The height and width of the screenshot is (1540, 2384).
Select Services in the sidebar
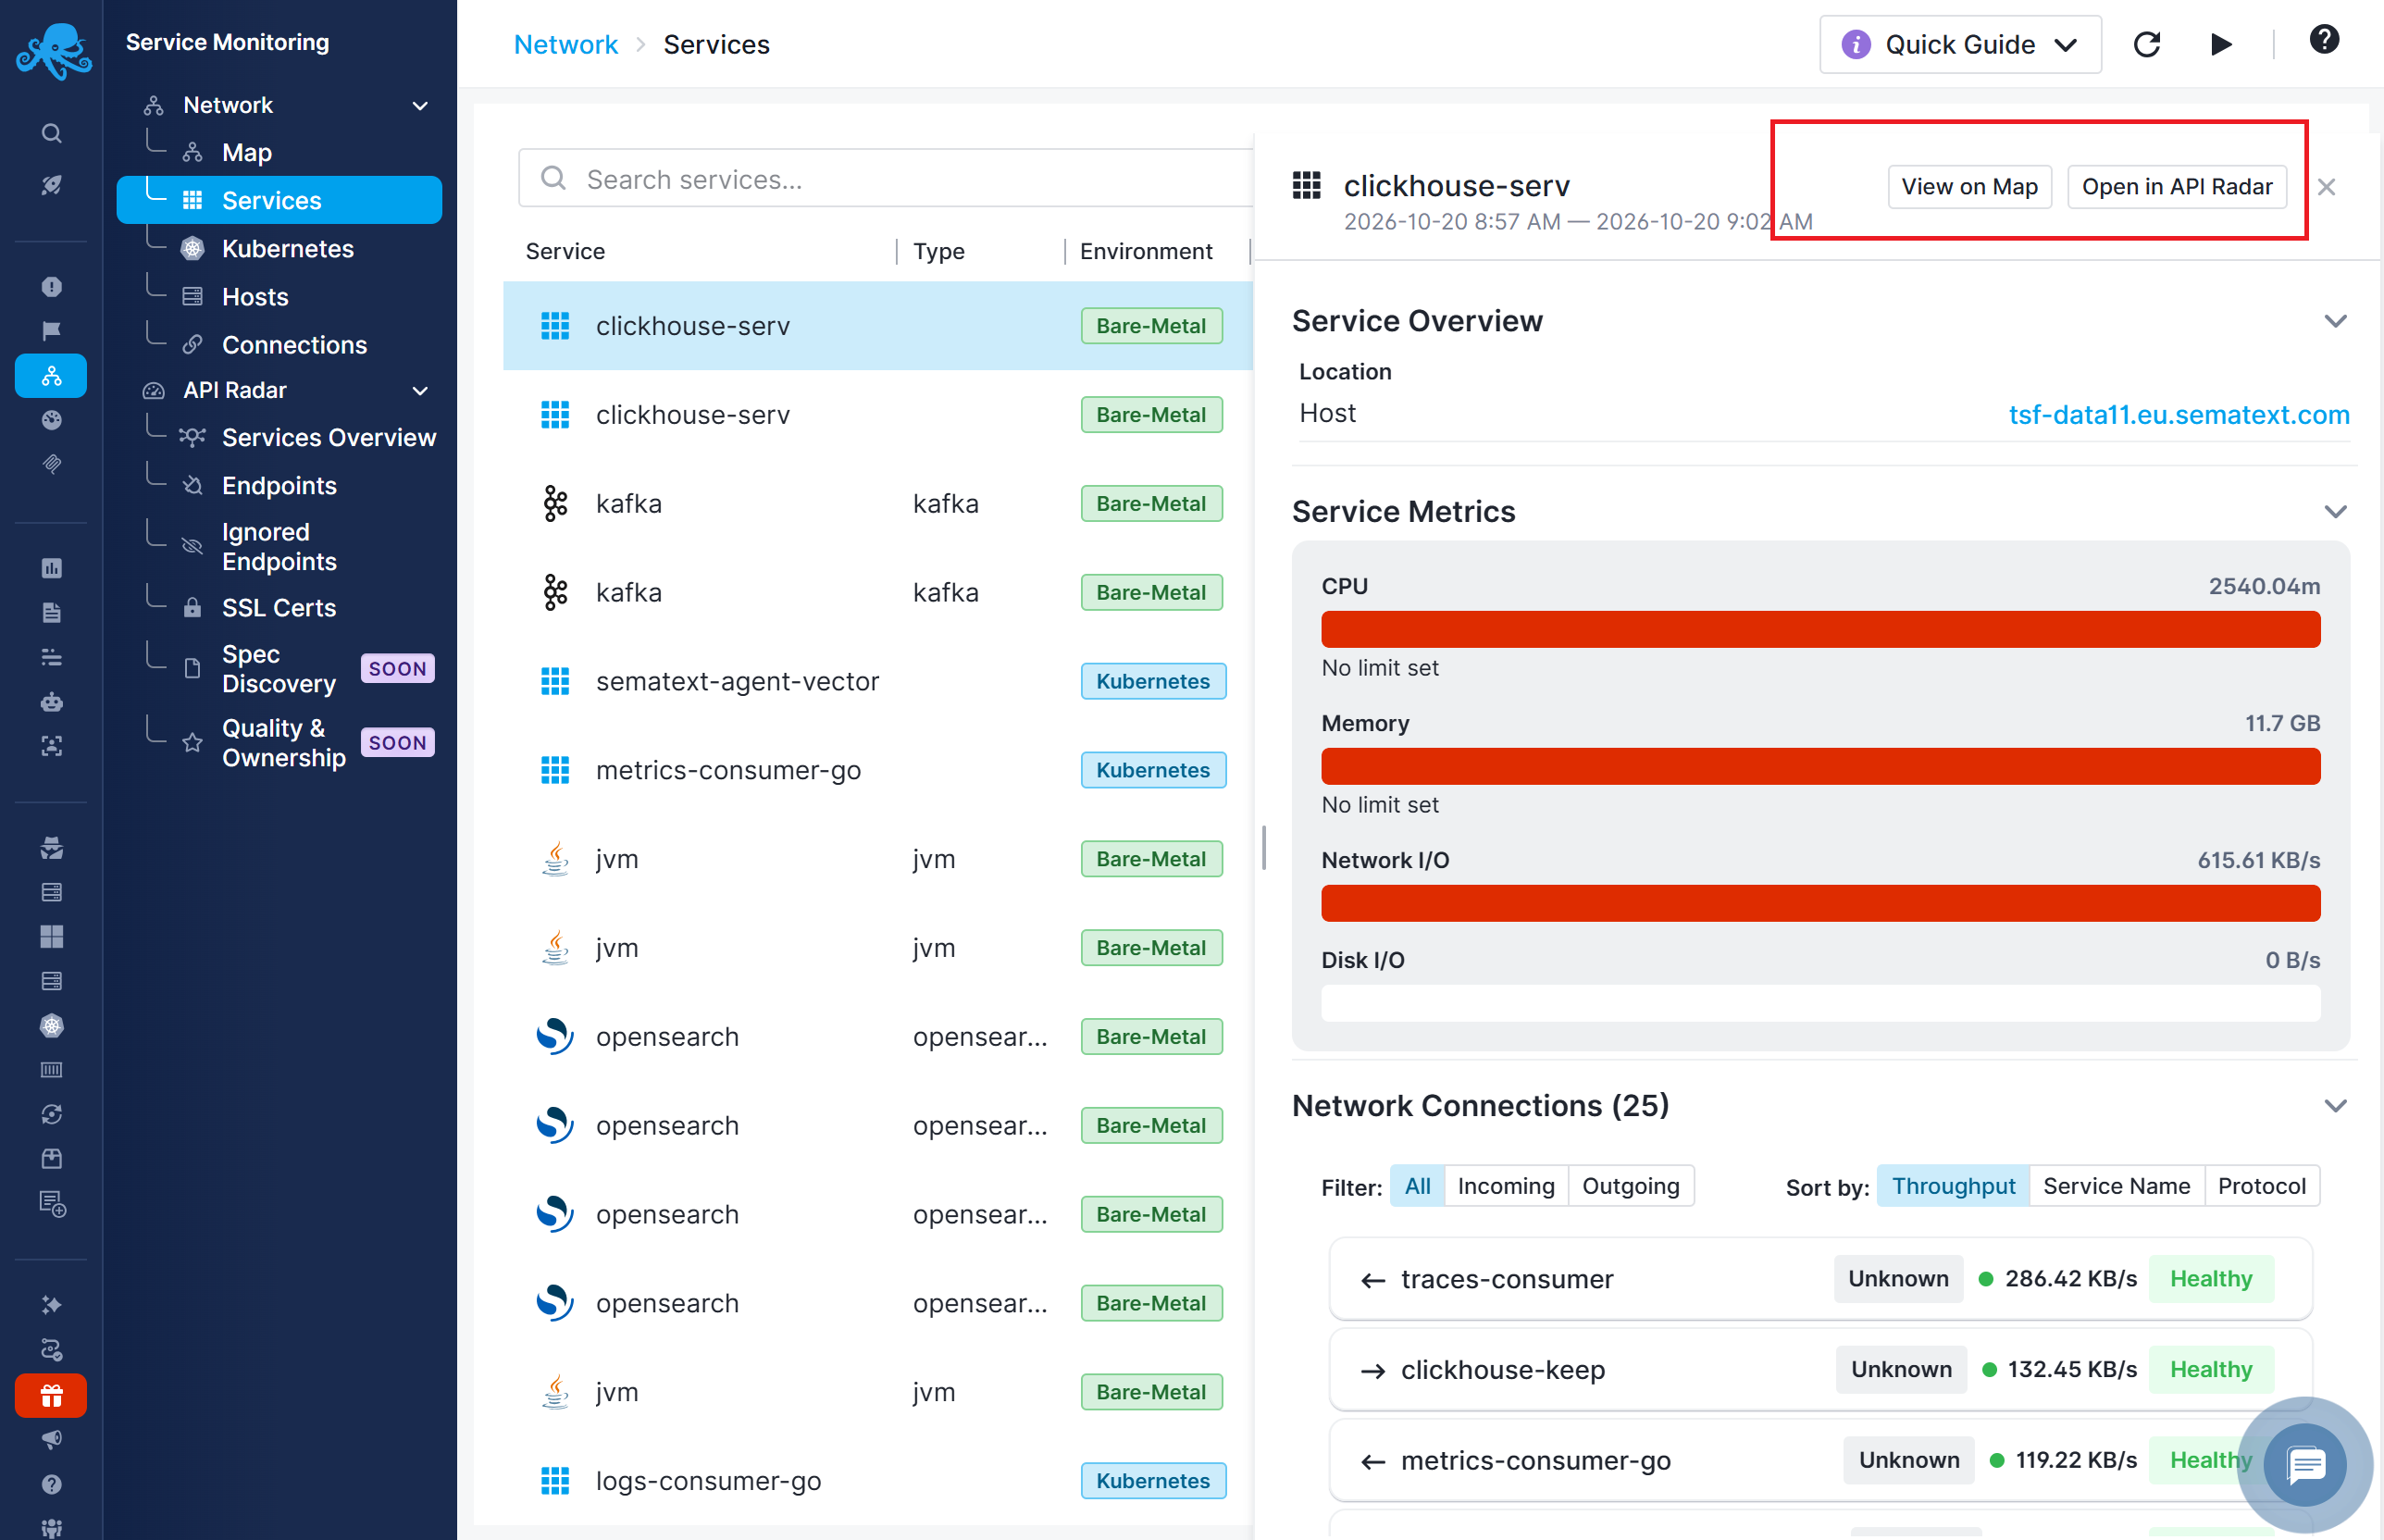tap(279, 200)
